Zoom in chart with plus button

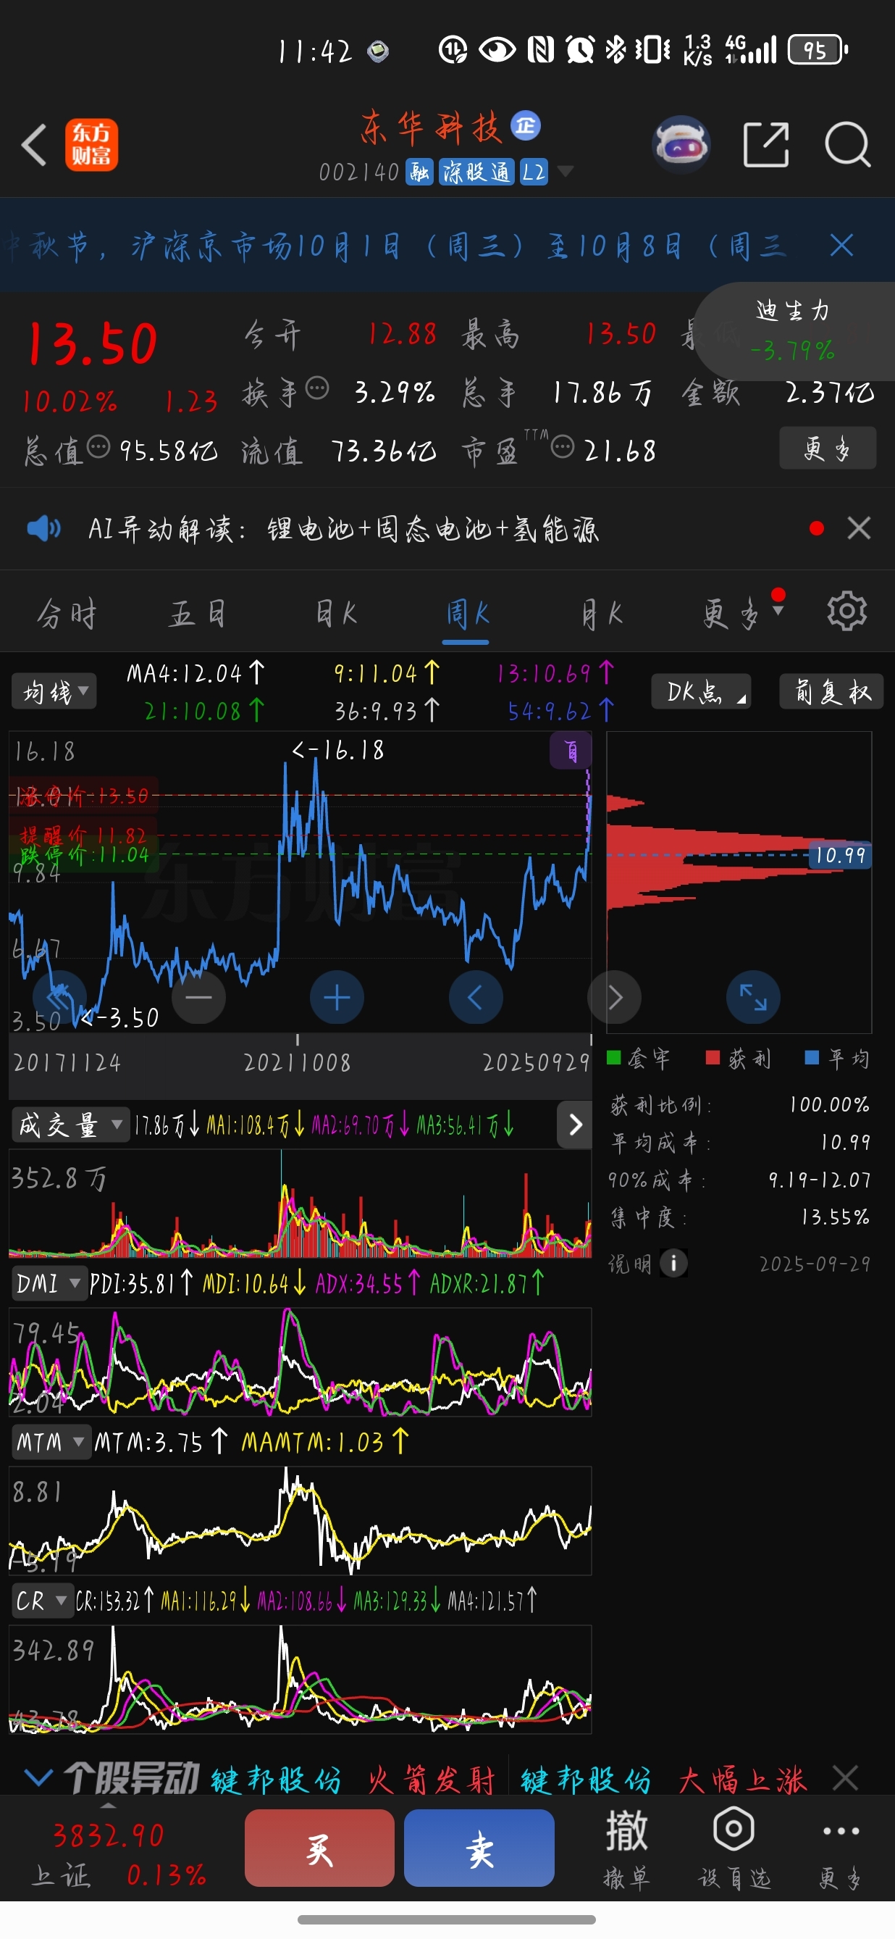337,997
